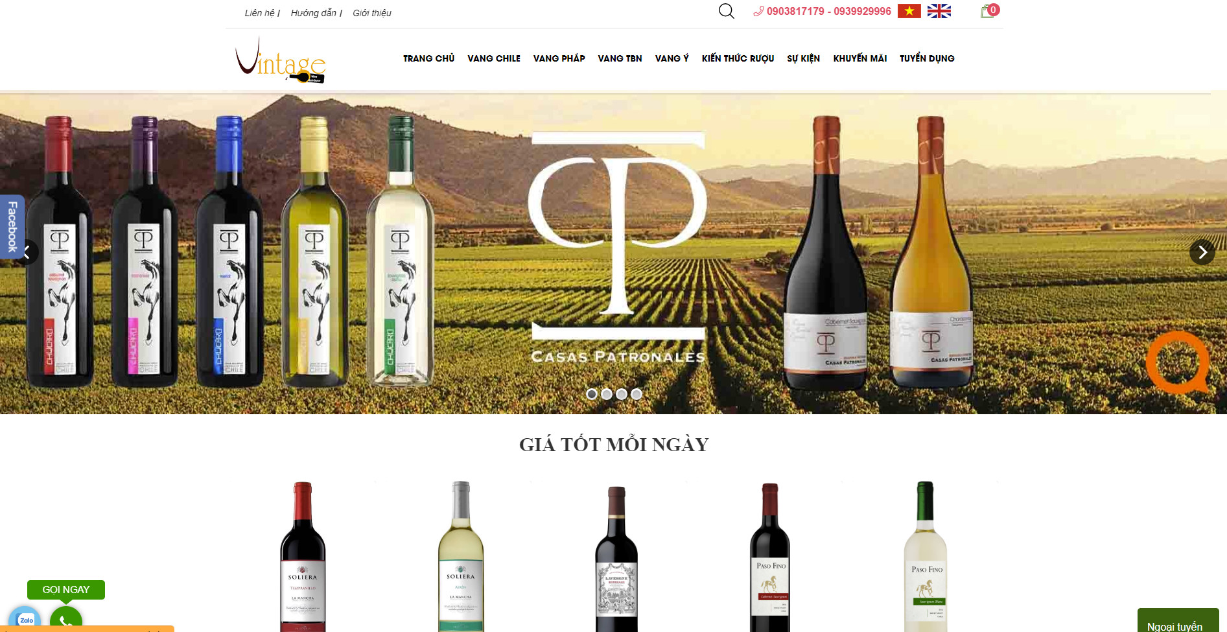
Task: Open the Zalo chat icon
Action: pyautogui.click(x=25, y=619)
